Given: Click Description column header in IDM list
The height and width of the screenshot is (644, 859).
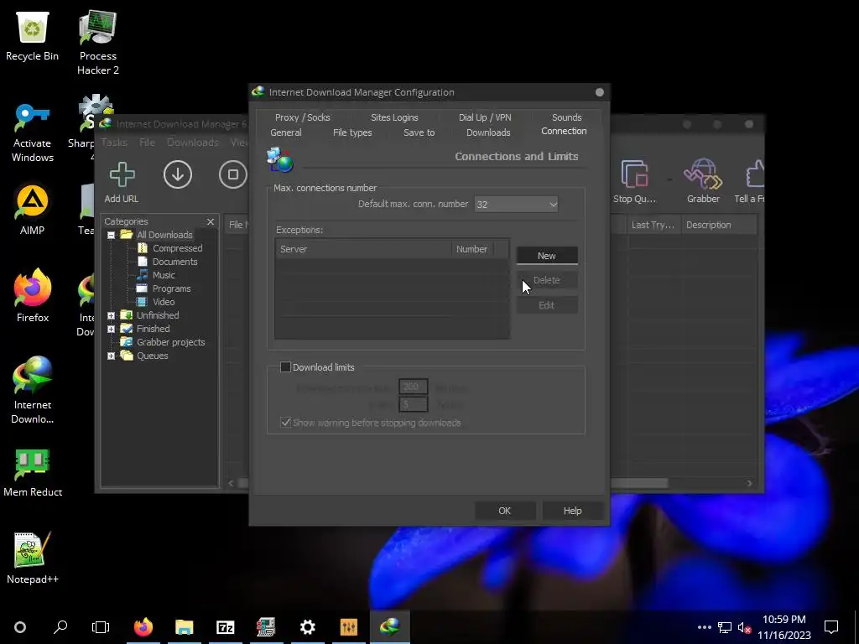Looking at the screenshot, I should point(719,225).
